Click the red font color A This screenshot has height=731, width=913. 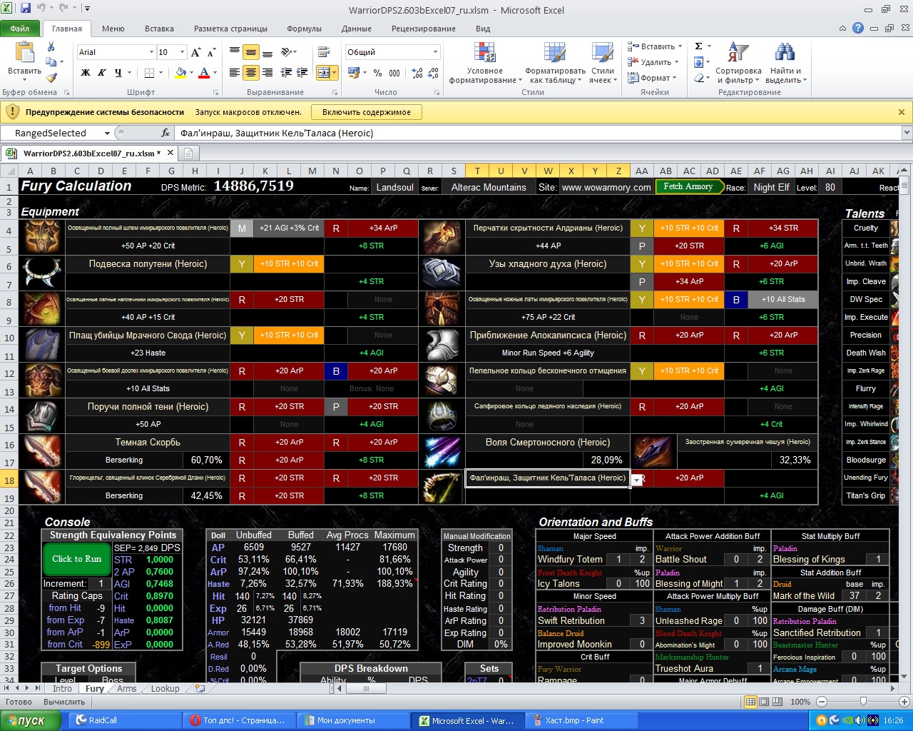[204, 72]
